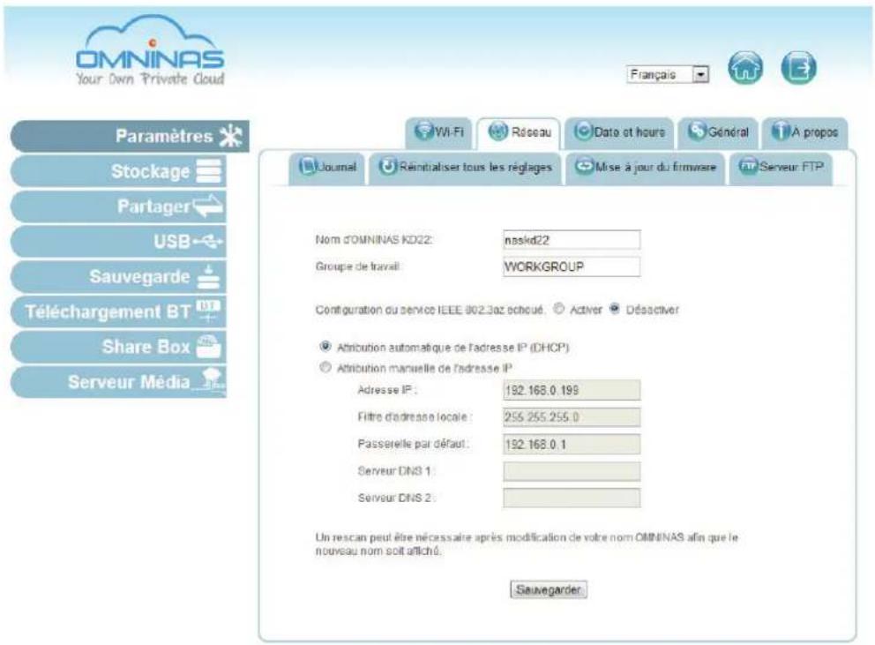This screenshot has width=875, height=645.
Task: Click the logout icon in header
Action: [798, 68]
